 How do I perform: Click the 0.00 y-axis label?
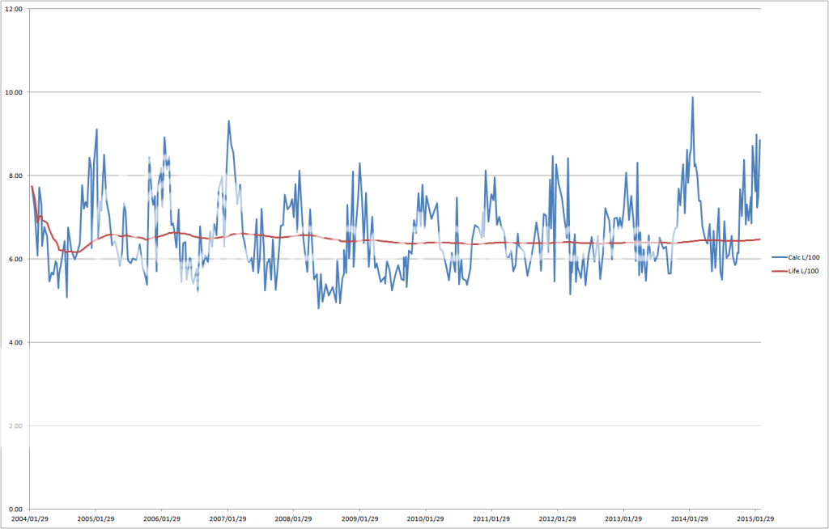pyautogui.click(x=15, y=510)
